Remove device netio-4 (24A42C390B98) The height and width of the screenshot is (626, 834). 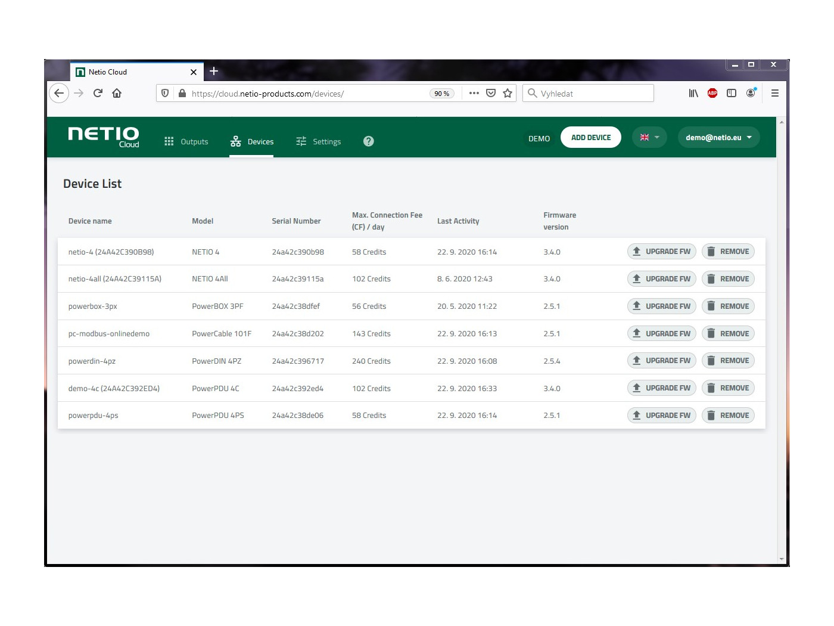[728, 252]
